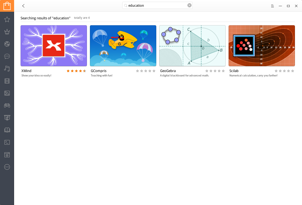Open the Scilab graph thumbnail
302x205 pixels.
click(x=262, y=46)
